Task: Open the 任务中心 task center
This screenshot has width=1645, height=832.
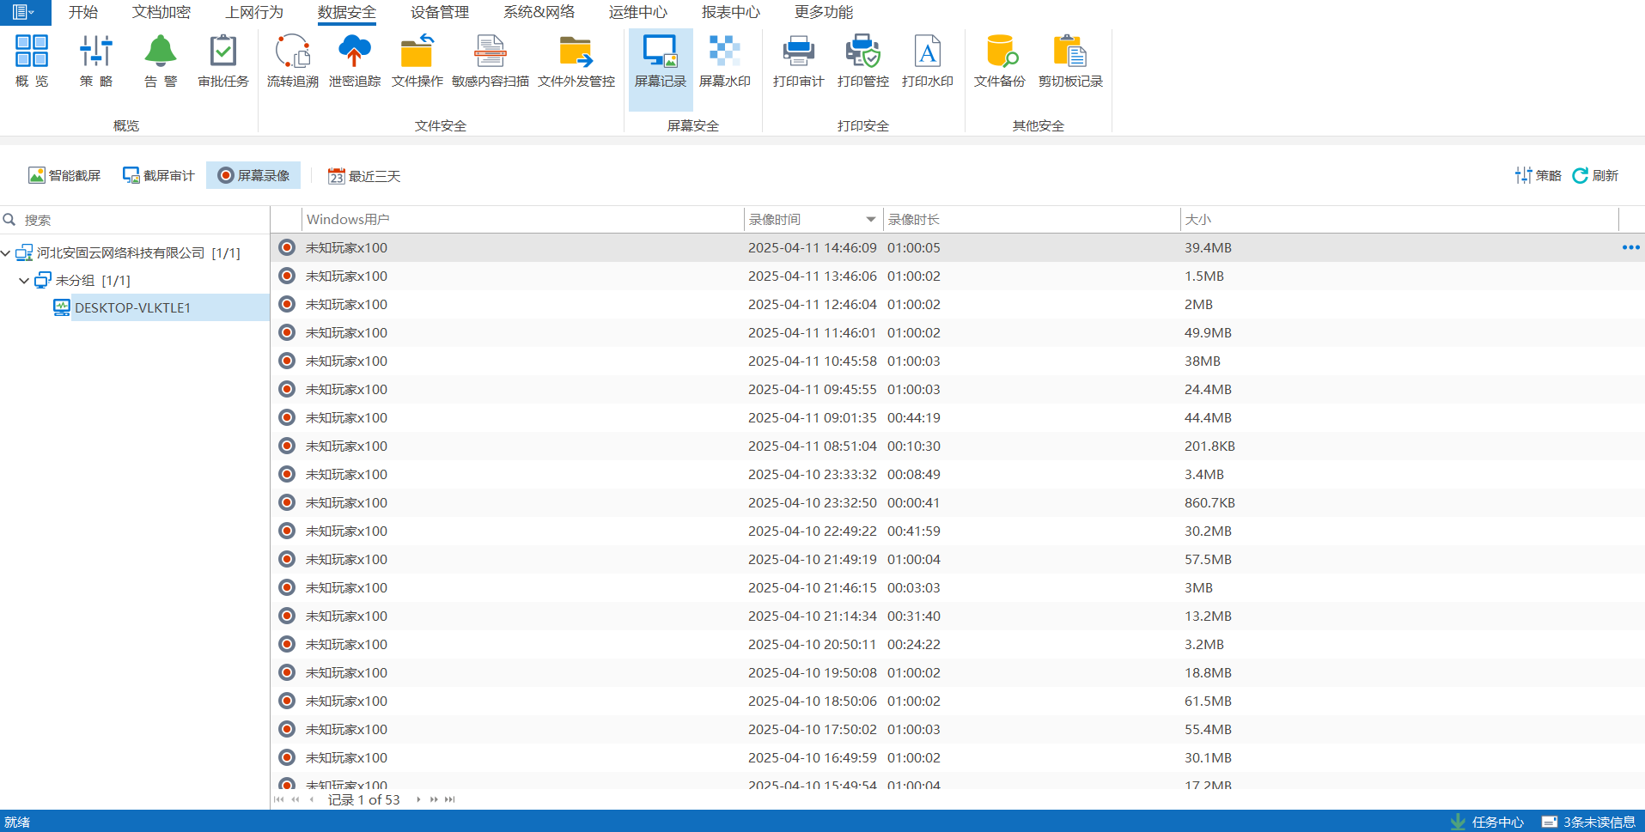Action: point(1487,822)
